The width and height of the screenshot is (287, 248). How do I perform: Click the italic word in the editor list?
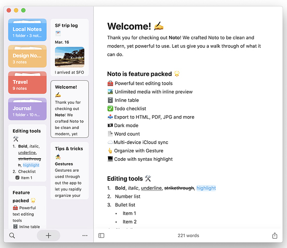point(133,188)
